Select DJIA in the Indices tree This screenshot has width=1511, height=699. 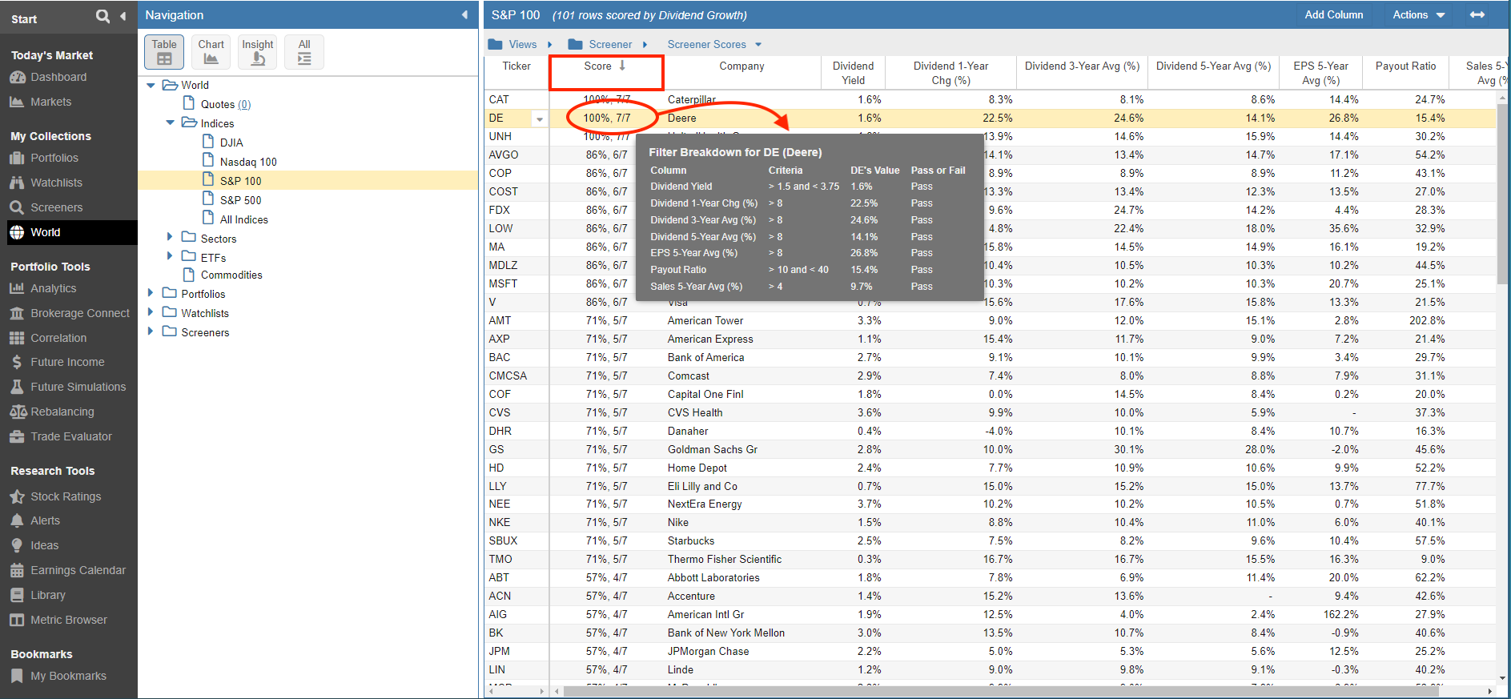tap(231, 143)
